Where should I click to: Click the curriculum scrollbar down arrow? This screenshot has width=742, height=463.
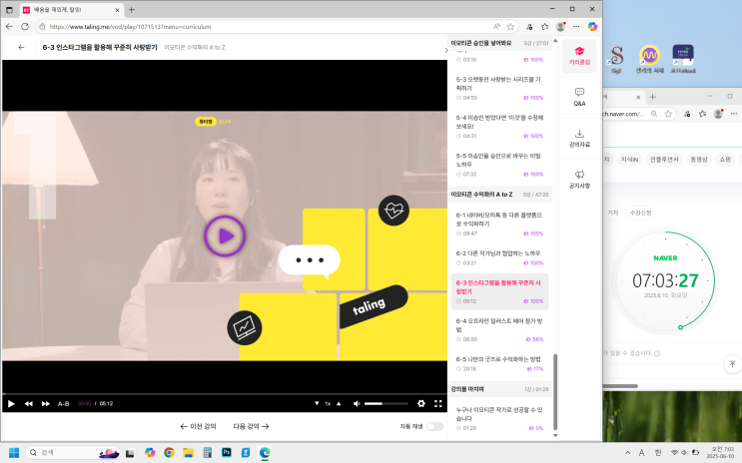tap(555, 436)
